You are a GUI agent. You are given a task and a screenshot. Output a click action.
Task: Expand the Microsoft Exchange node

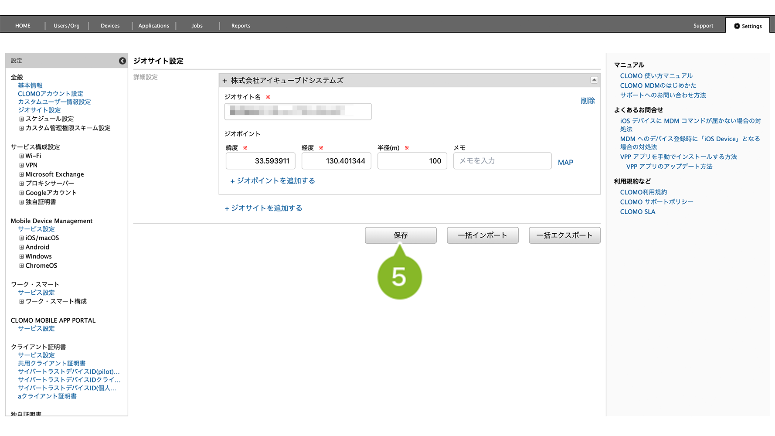pyautogui.click(x=21, y=174)
